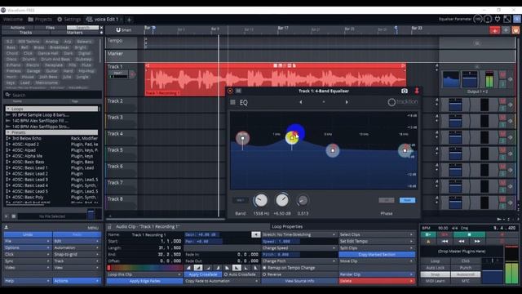Click the user profile icon above Undo
The height and width of the screenshot is (294, 522).
click(6, 227)
